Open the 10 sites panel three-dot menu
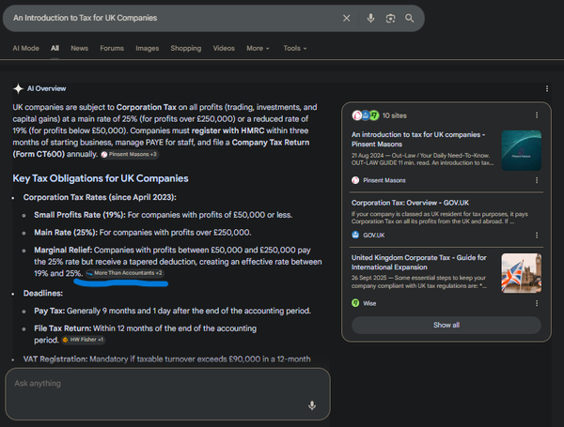 (537, 114)
